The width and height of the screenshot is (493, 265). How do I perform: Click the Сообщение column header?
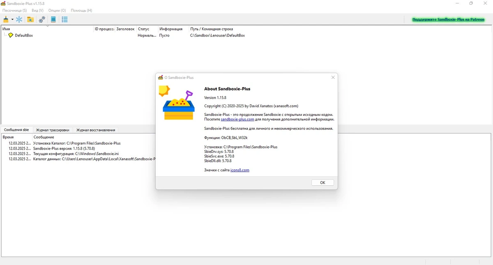[44, 137]
